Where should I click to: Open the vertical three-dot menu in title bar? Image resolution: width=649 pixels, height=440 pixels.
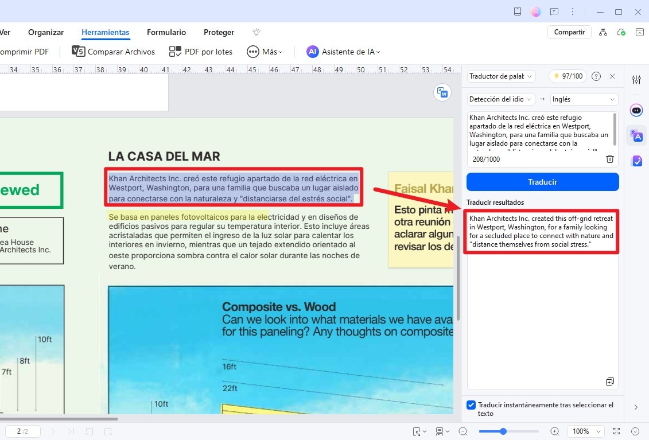pyautogui.click(x=573, y=11)
